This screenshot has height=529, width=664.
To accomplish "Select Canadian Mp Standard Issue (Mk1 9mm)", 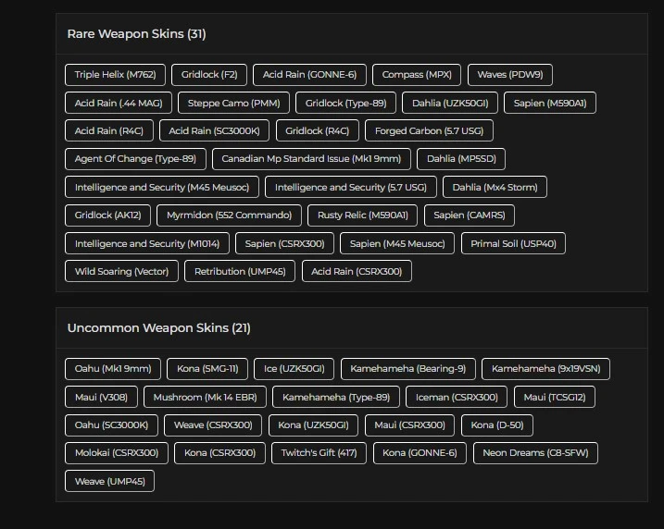I will [x=311, y=159].
